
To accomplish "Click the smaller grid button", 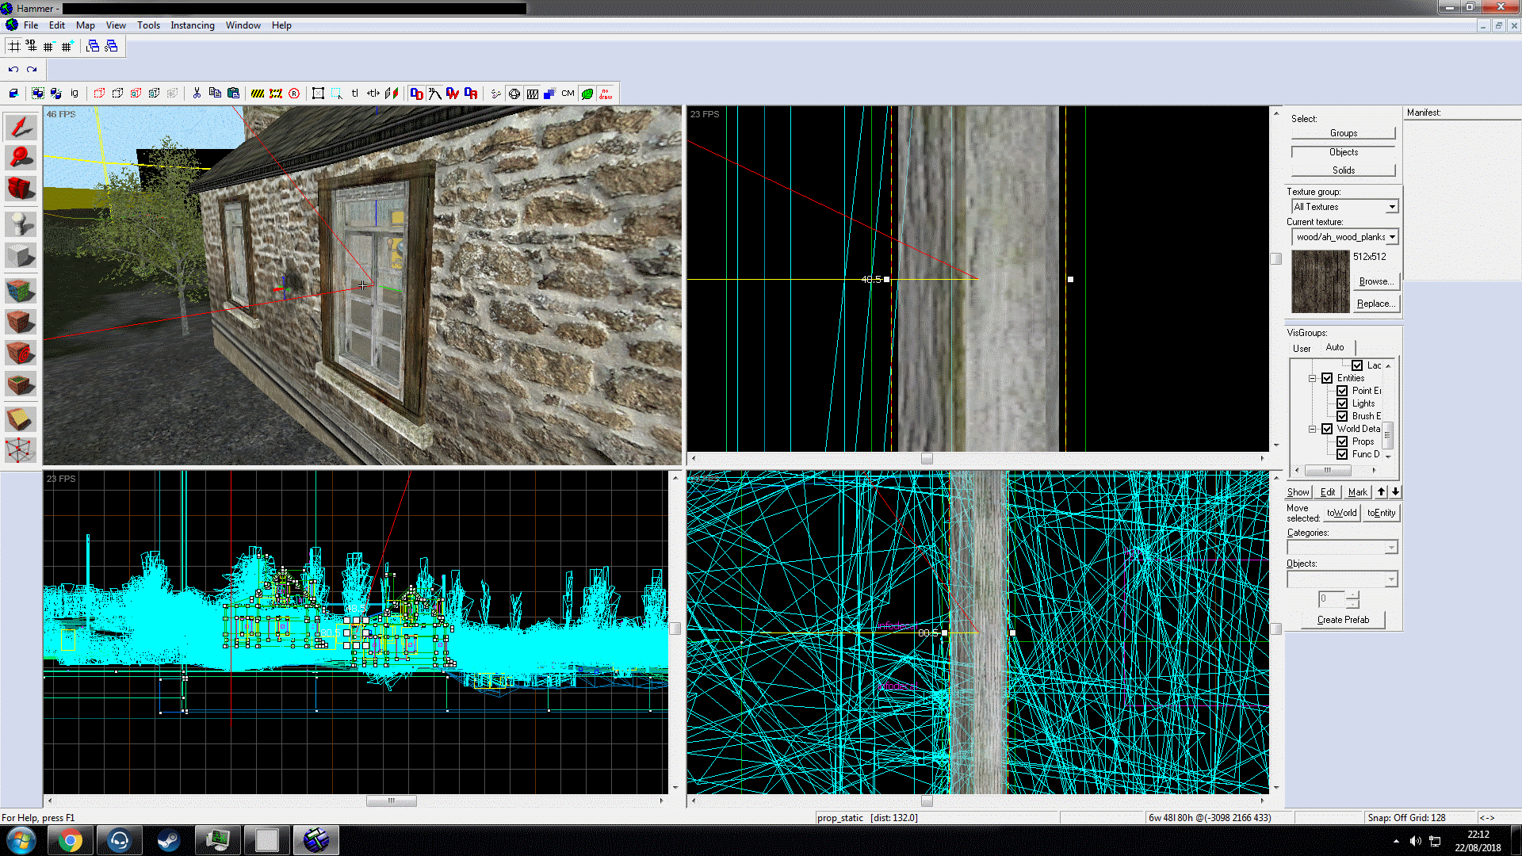I will (x=49, y=46).
